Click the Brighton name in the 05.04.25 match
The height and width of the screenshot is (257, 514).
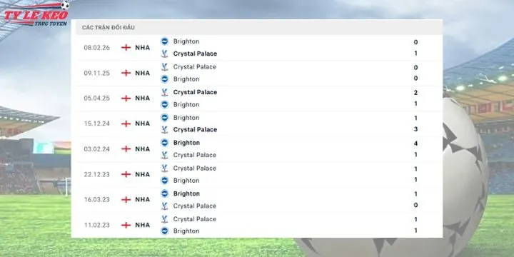click(x=186, y=104)
